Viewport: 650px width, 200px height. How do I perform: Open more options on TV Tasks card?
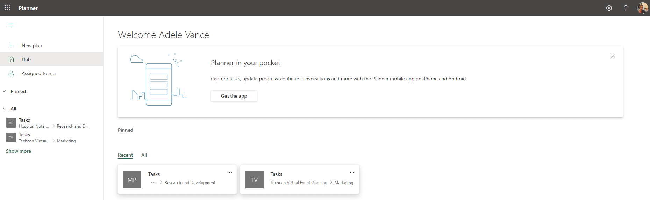pyautogui.click(x=352, y=172)
